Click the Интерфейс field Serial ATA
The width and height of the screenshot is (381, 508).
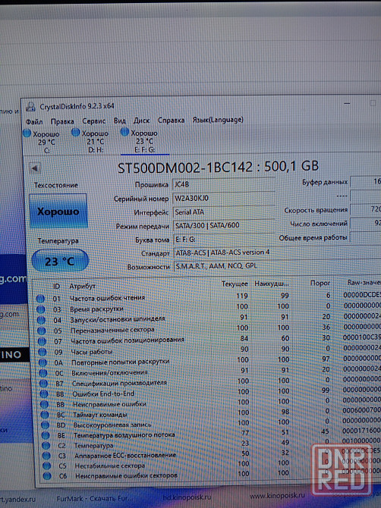coord(223,212)
